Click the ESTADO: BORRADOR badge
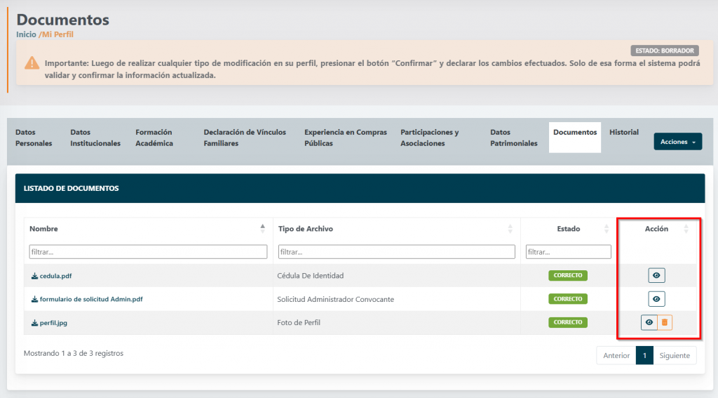Image resolution: width=718 pixels, height=398 pixels. point(665,51)
